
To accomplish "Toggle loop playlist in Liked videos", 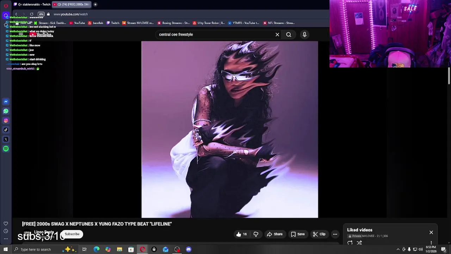I will pyautogui.click(x=350, y=243).
